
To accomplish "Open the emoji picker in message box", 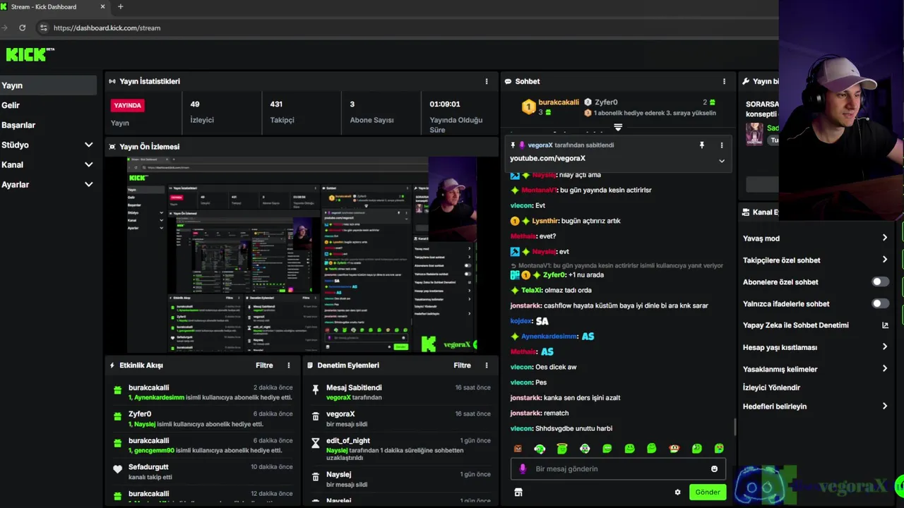I will point(714,469).
